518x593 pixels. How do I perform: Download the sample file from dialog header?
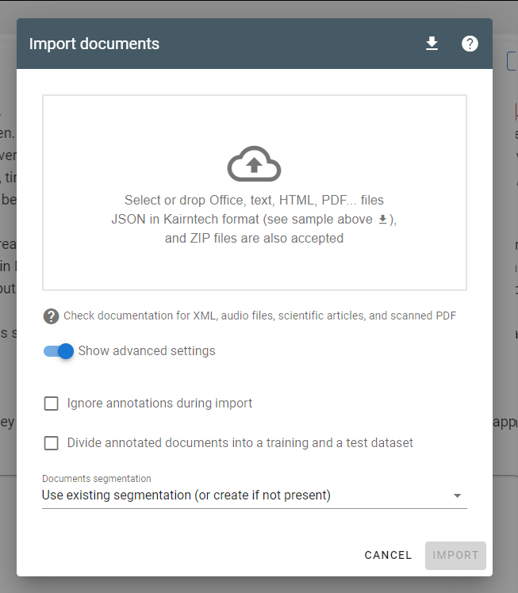tap(432, 44)
